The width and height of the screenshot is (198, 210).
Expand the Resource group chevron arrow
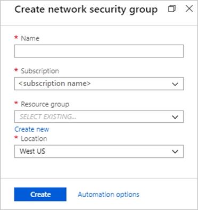(175, 117)
